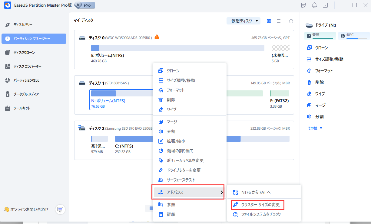Open the feedback panel icon
The width and height of the screenshot is (371, 224).
point(303,5)
